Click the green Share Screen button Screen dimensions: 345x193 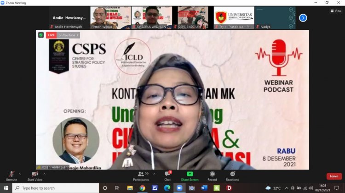tap(190, 176)
